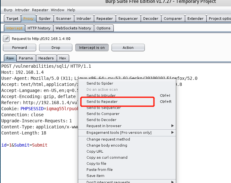Click the Upgrade-Insecure-Requests header line
Screen dimensions: 231x183
(x=37, y=121)
